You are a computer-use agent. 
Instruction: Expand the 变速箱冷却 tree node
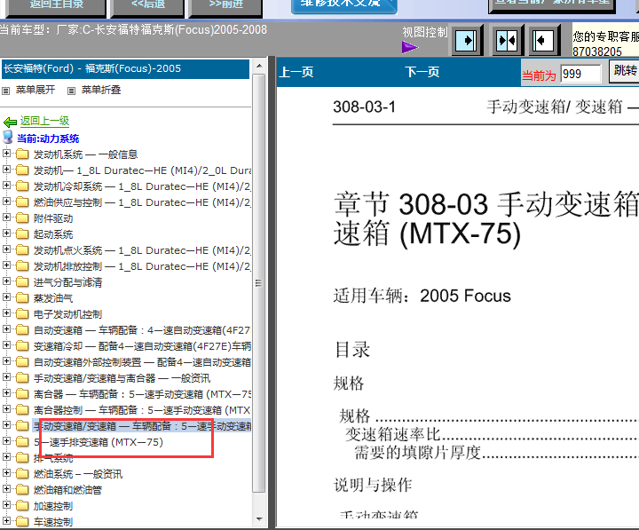tap(6, 345)
